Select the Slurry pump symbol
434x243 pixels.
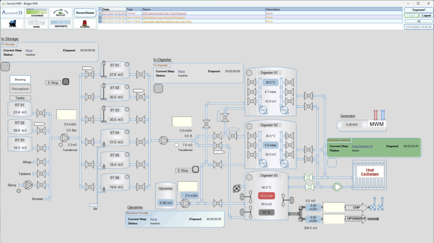pyautogui.click(x=28, y=185)
